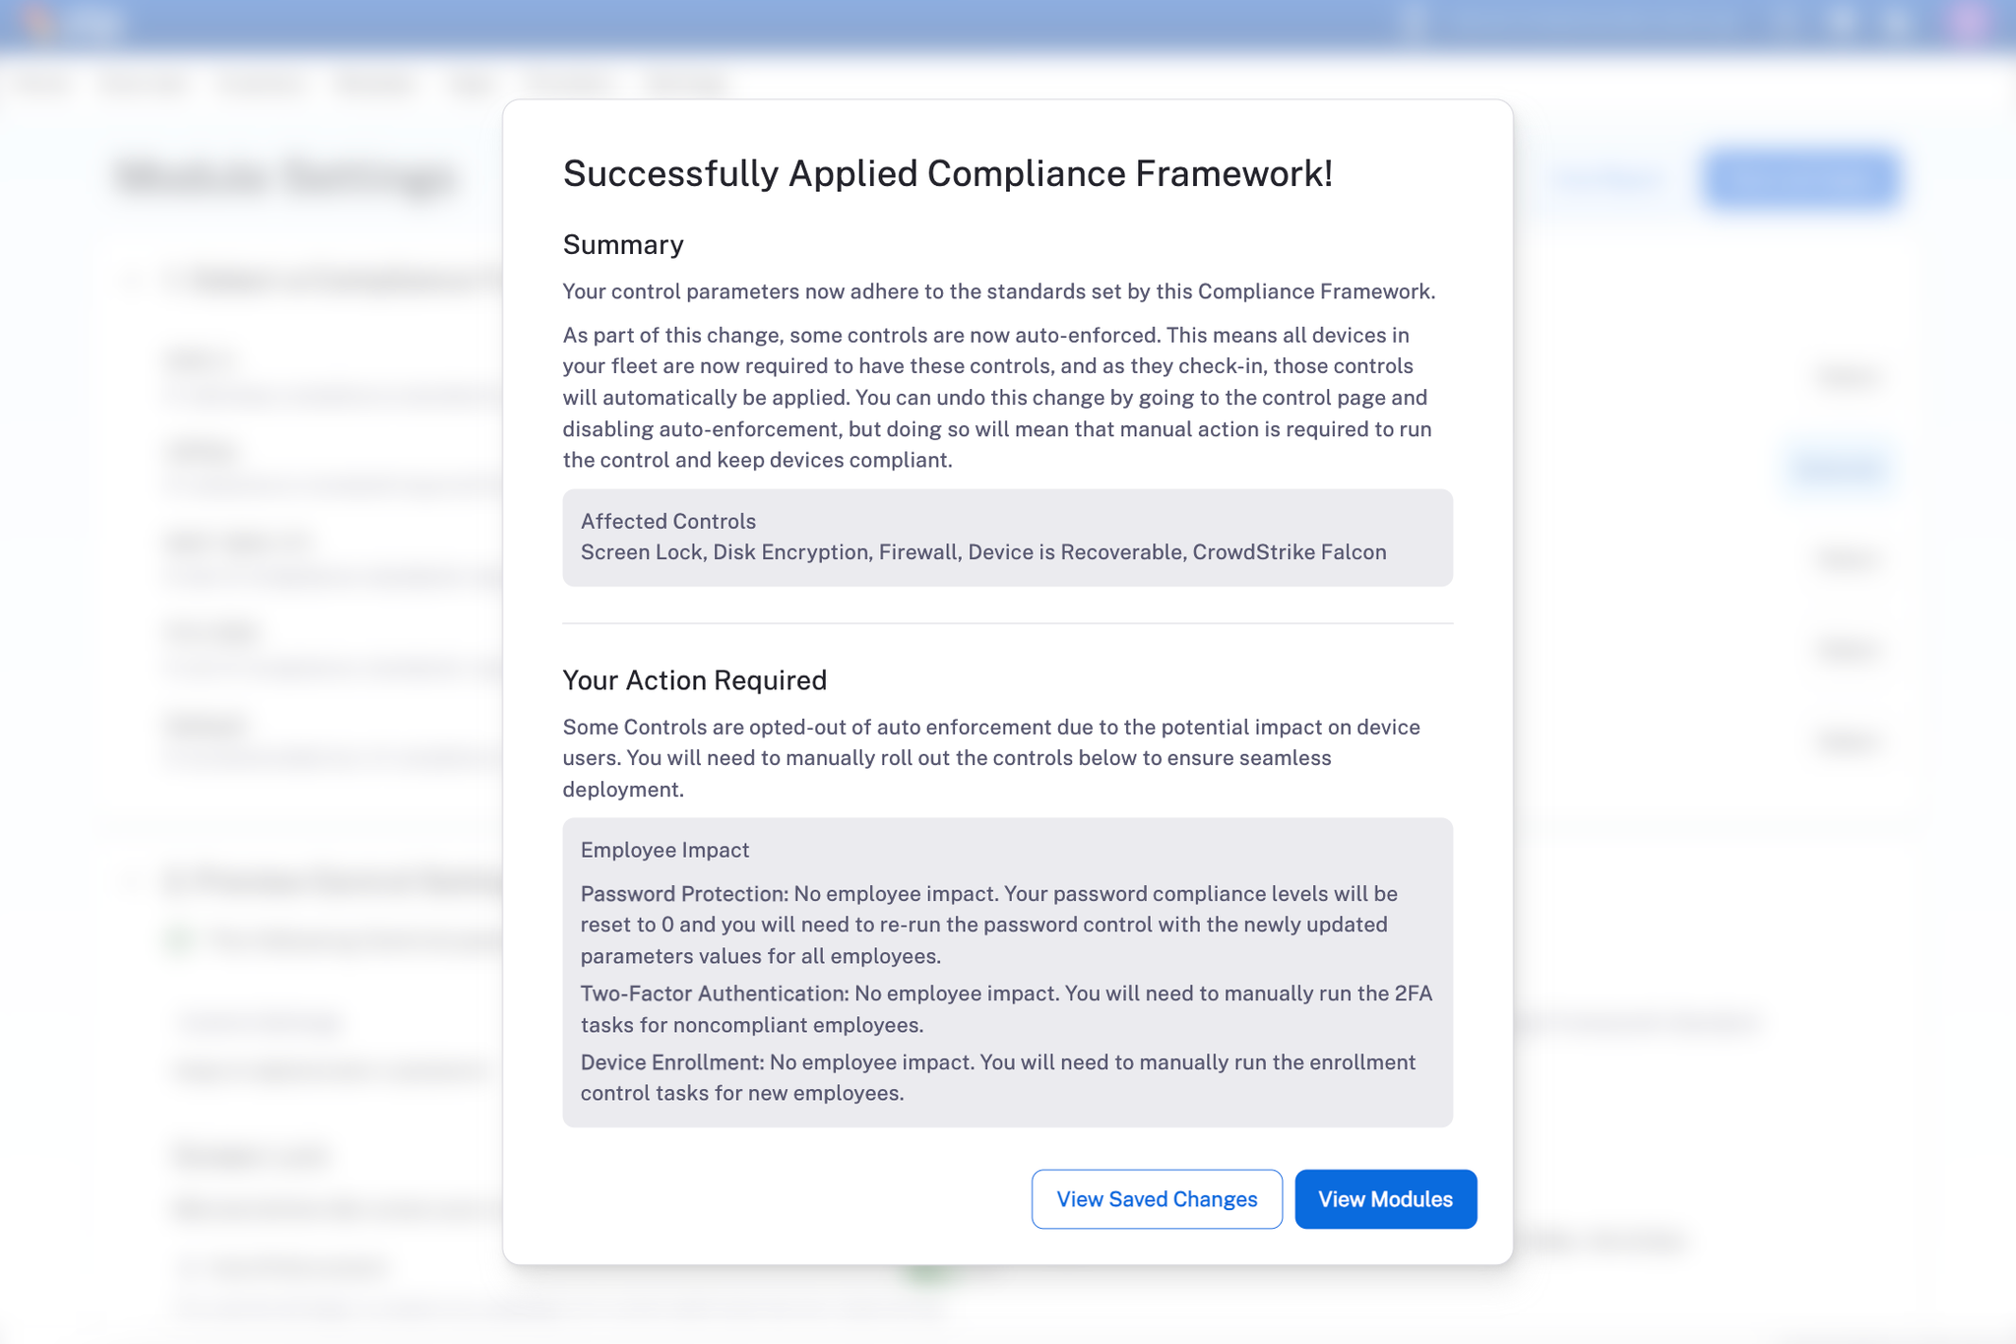
Task: Click "Screen Lock" in affected controls list
Action: pyautogui.click(x=641, y=552)
